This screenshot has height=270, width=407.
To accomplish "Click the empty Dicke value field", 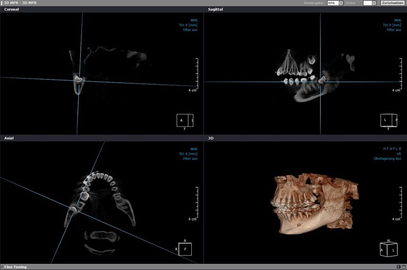I will (367, 3).
